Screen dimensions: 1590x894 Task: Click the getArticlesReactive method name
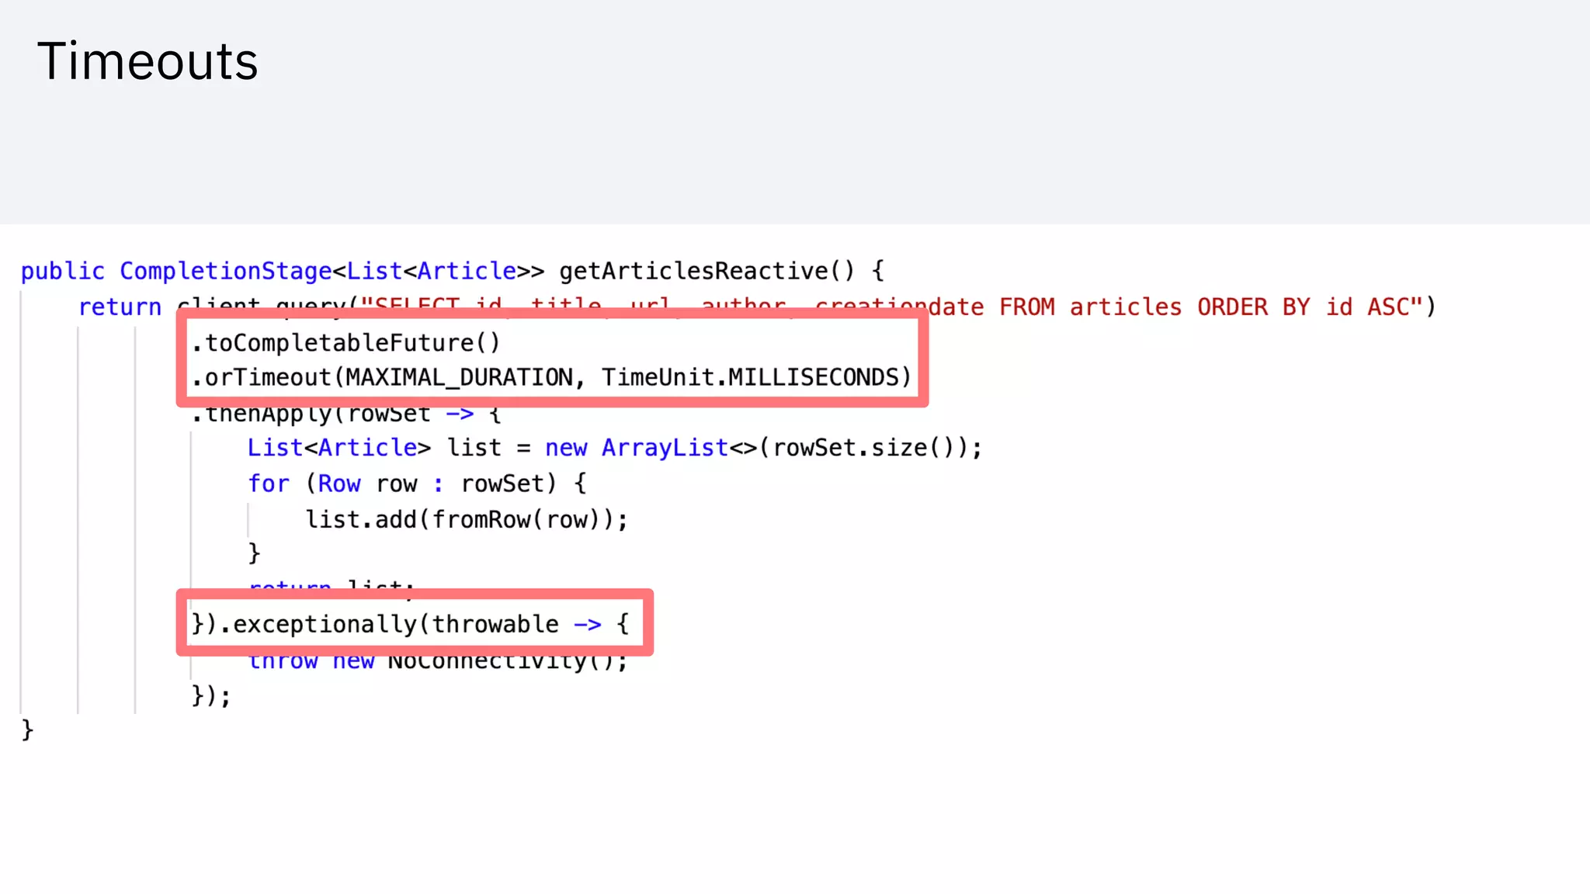(x=693, y=271)
